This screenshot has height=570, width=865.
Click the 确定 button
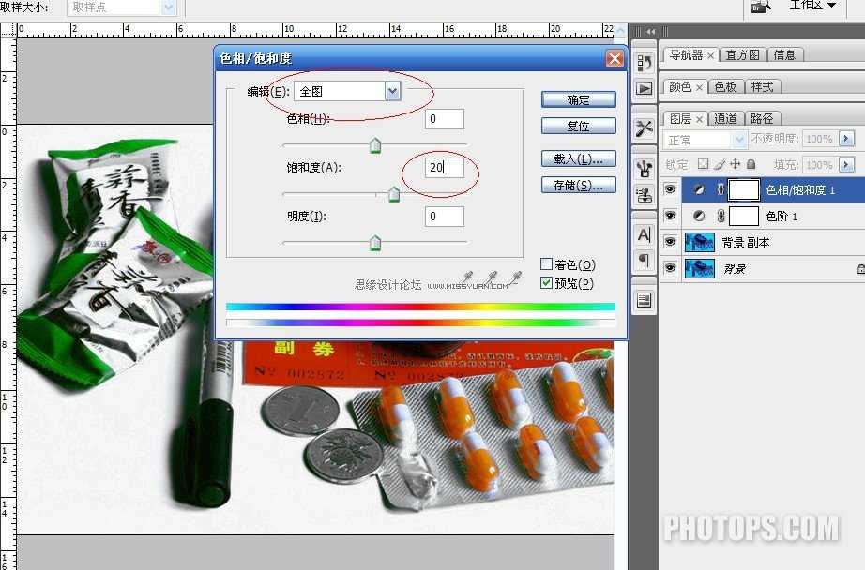(x=578, y=99)
